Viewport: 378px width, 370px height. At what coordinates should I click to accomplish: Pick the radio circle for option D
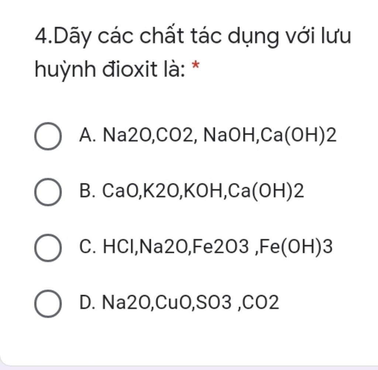48,303
